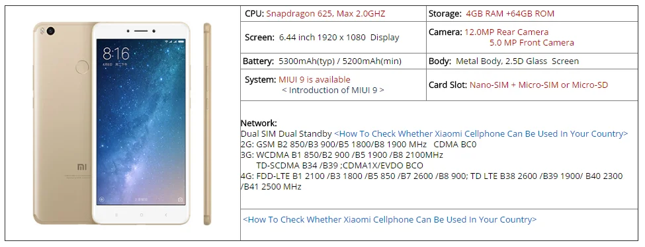Click the 12.0MP Rear Camera text
This screenshot has height=247, width=645.
(506, 32)
